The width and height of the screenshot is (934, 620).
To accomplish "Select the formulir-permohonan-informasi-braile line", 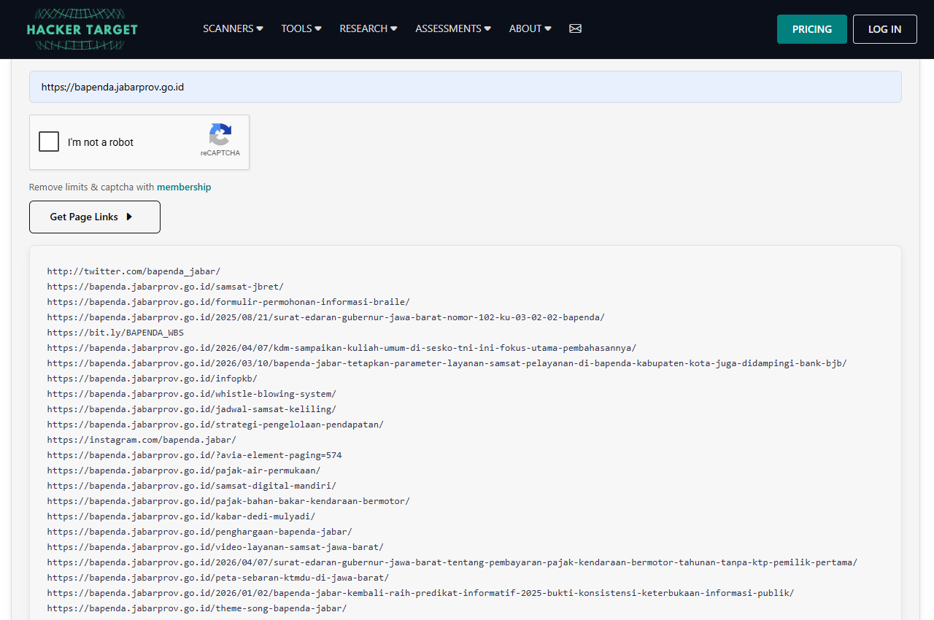I will pyautogui.click(x=228, y=301).
